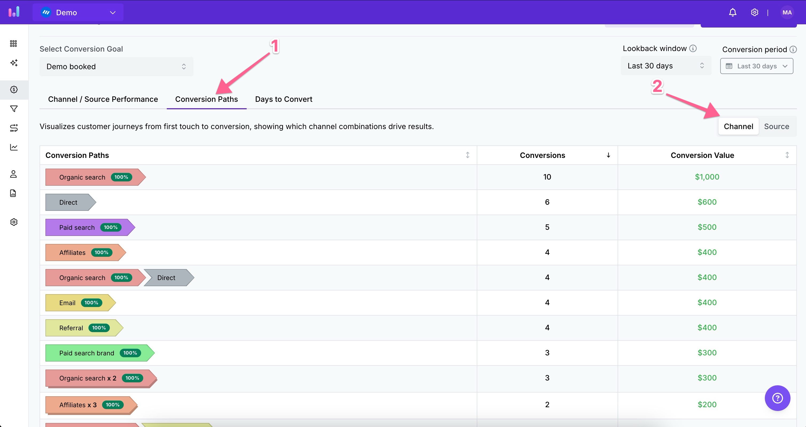Click the line chart sidebar icon
Screen dimensions: 806x427
(x=13, y=147)
